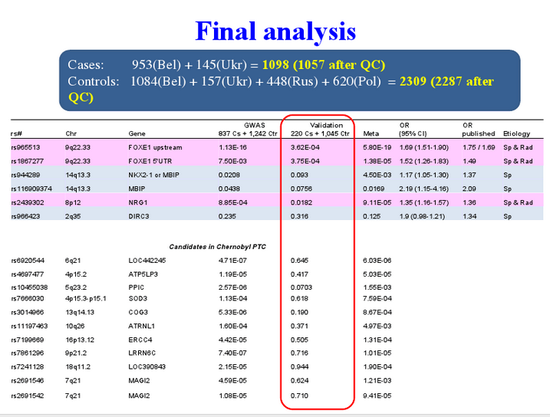Select the 'rs116909374' identifier
The height and width of the screenshot is (417, 550).
(x=31, y=189)
